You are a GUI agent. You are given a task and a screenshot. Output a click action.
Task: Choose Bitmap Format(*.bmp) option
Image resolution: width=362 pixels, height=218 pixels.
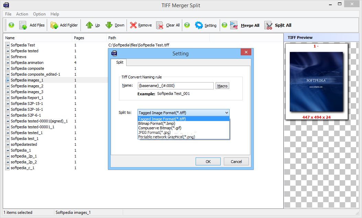pyautogui.click(x=184, y=123)
